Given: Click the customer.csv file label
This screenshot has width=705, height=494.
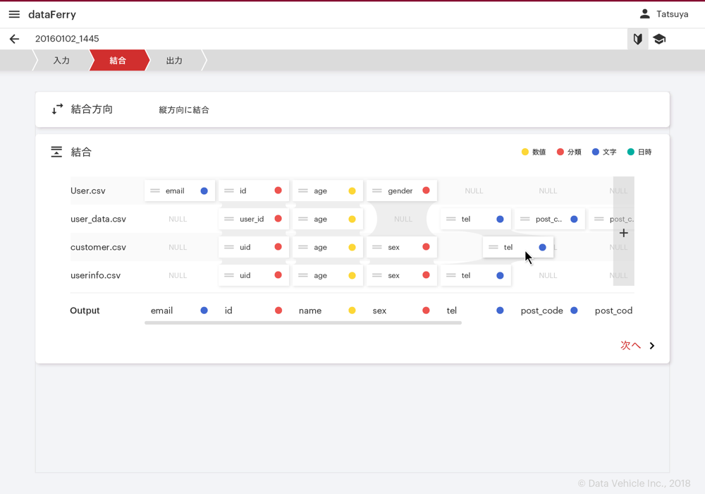Looking at the screenshot, I should point(98,247).
